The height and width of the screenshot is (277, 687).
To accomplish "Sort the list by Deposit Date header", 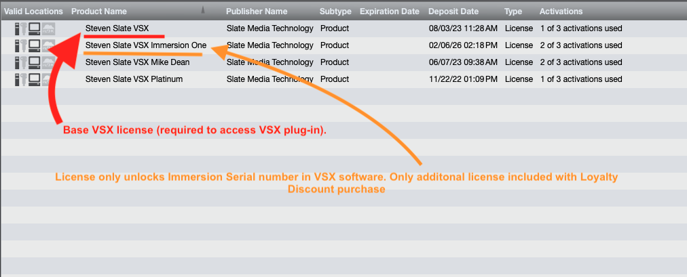I will 453,12.
